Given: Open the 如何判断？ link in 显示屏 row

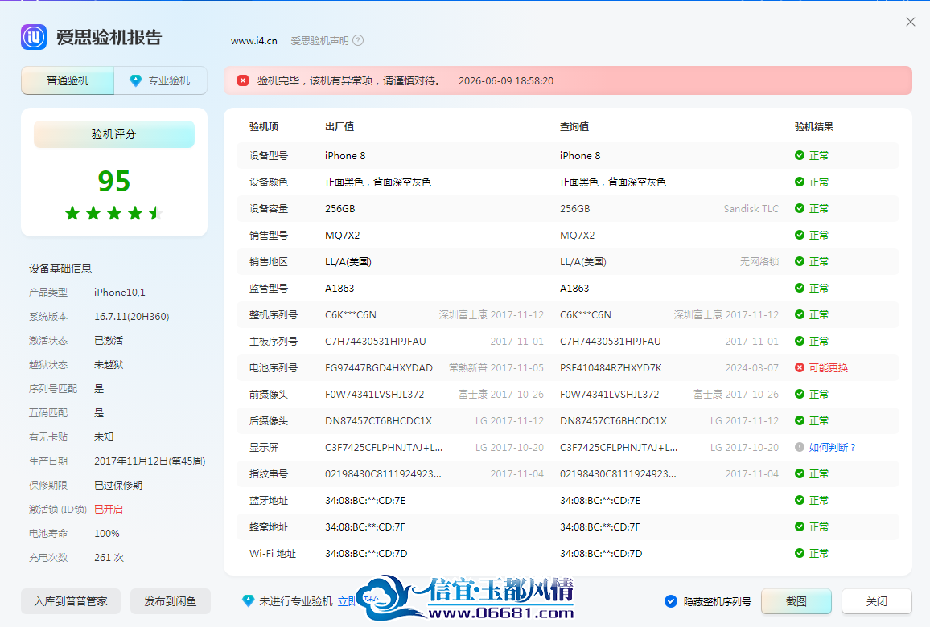Looking at the screenshot, I should [x=833, y=448].
